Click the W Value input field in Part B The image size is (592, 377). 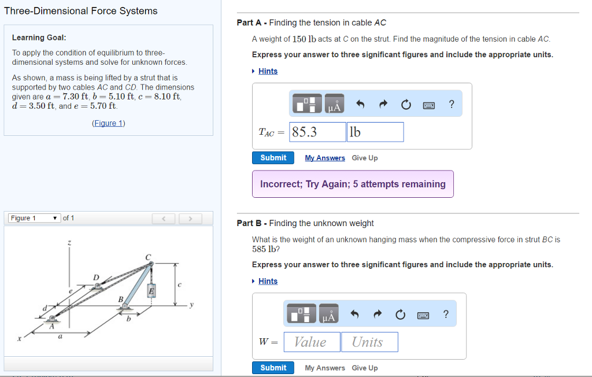[x=312, y=342]
